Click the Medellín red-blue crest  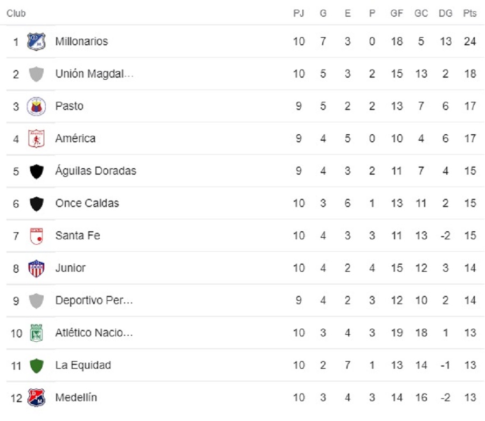[36, 397]
